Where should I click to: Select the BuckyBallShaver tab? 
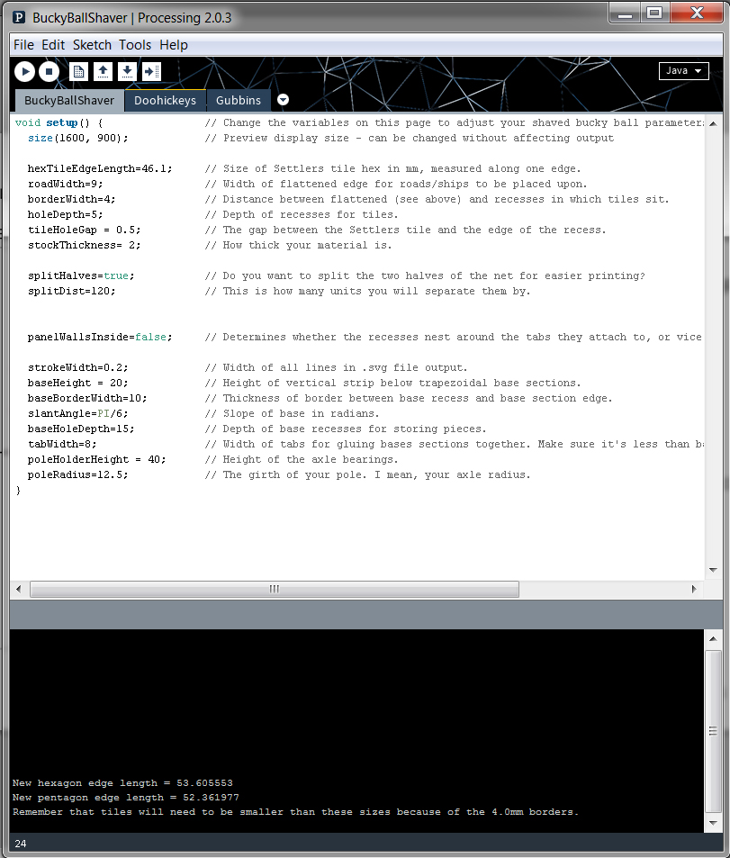(69, 101)
